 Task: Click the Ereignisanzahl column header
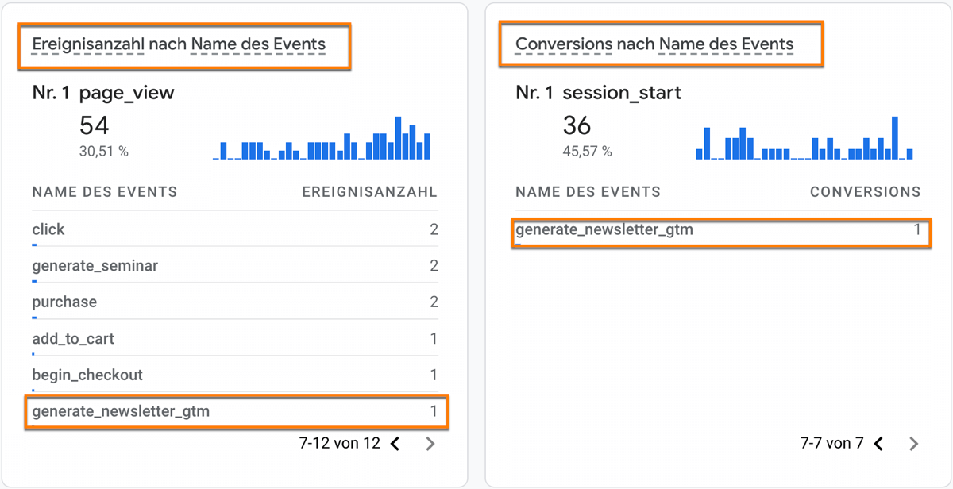369,192
